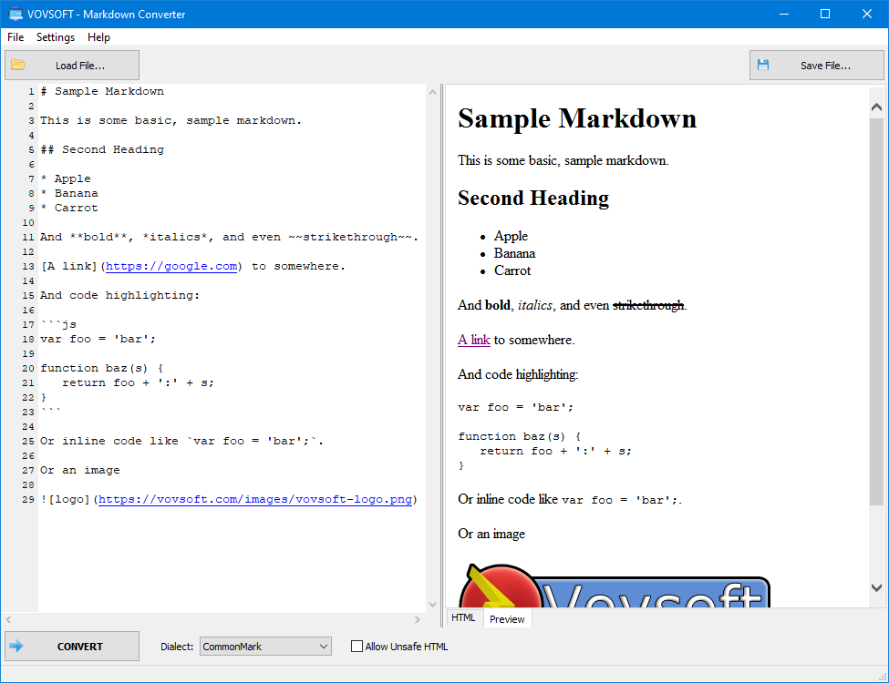Click bold word 'bold' in preview
The width and height of the screenshot is (889, 683).
498,305
